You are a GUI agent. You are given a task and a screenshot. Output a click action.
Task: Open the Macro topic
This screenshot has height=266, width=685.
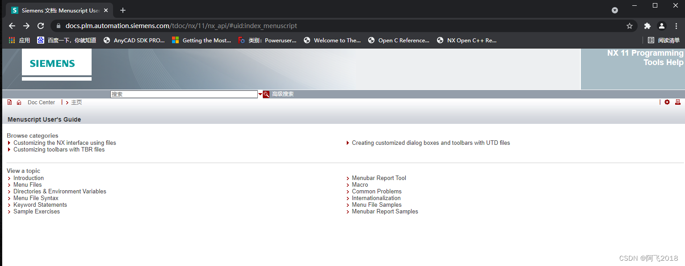[360, 185]
